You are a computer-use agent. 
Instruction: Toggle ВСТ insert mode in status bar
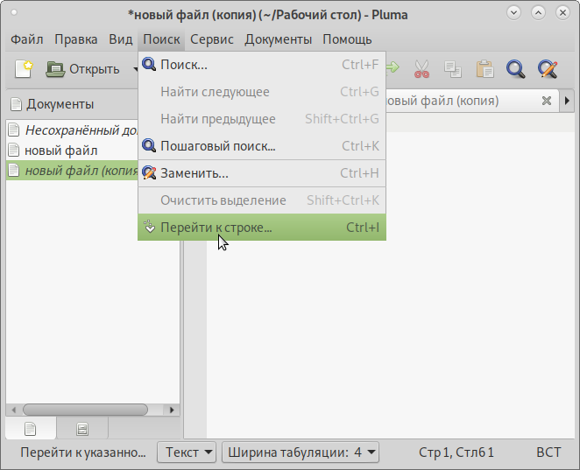pos(548,452)
